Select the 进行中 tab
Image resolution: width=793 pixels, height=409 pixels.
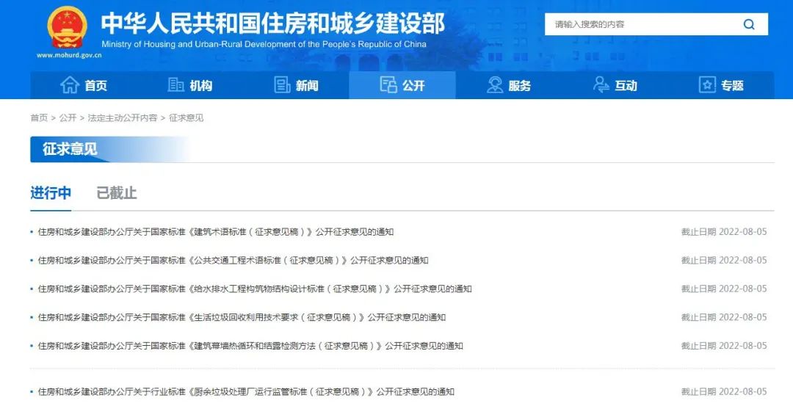click(51, 193)
